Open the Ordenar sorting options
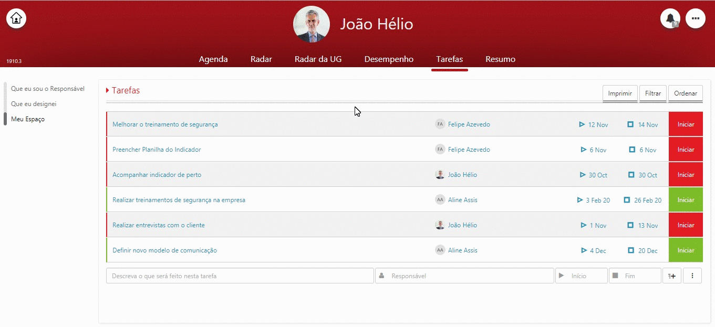715x327 pixels. click(685, 93)
